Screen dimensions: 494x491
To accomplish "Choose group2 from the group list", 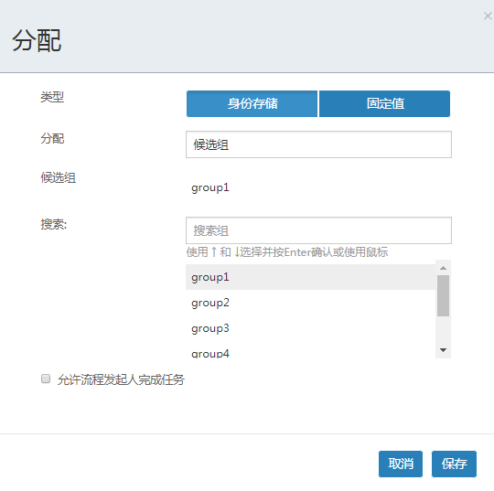I will click(311, 303).
